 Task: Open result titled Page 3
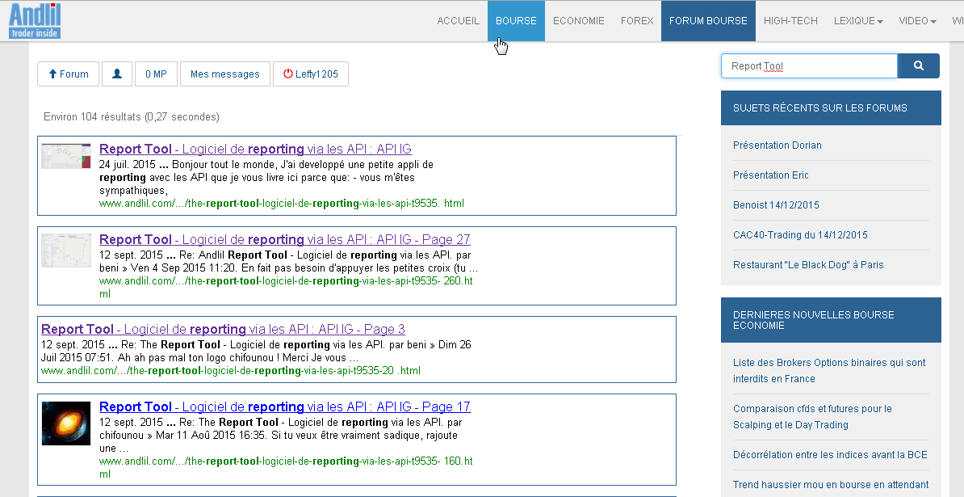(x=223, y=329)
